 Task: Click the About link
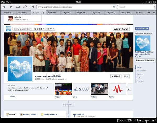pyautogui.click(x=13, y=96)
